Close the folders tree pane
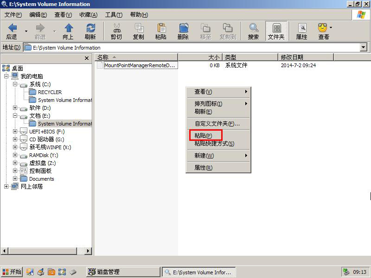 point(87,58)
